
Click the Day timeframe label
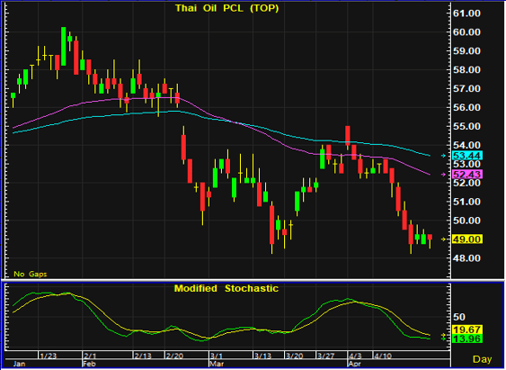click(482, 359)
